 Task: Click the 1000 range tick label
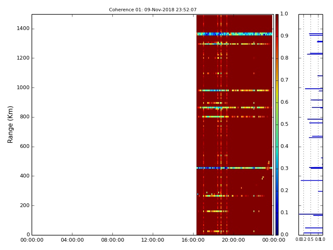point(23,87)
